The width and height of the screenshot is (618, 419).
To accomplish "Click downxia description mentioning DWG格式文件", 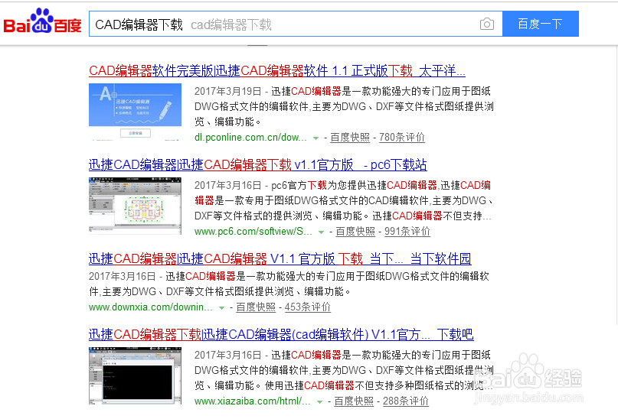I will [289, 284].
